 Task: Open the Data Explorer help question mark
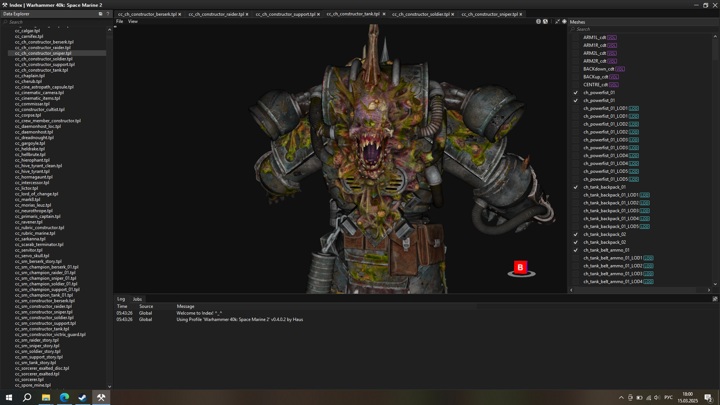tap(108, 14)
